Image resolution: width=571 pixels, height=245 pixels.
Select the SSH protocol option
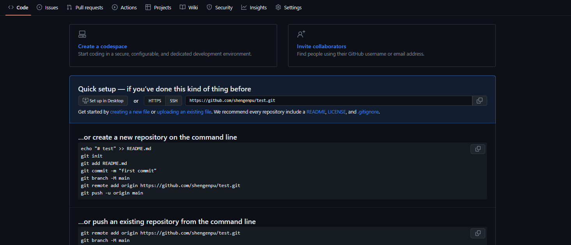174,101
